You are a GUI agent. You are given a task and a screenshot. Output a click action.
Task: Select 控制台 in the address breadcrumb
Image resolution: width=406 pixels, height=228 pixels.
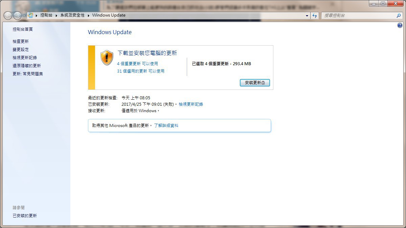click(x=46, y=15)
